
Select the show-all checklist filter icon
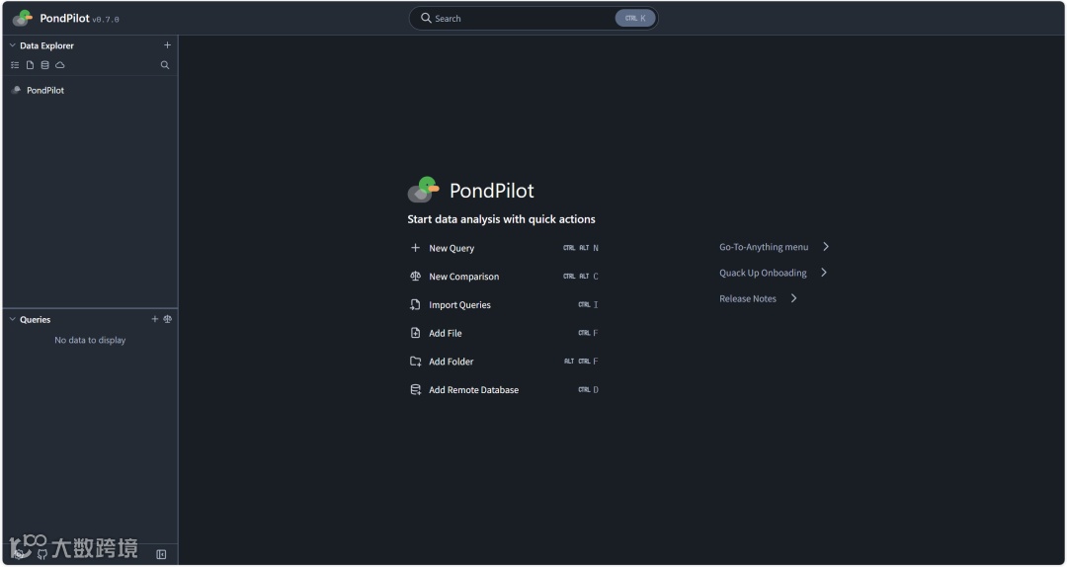click(15, 65)
